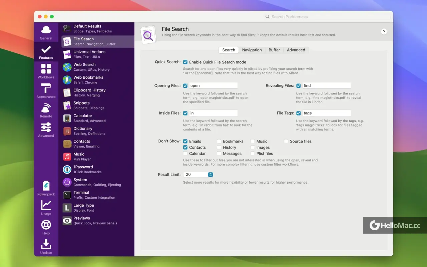This screenshot has width=427, height=267.
Task: Disable Enable Quick File Search mode
Action: (x=185, y=62)
